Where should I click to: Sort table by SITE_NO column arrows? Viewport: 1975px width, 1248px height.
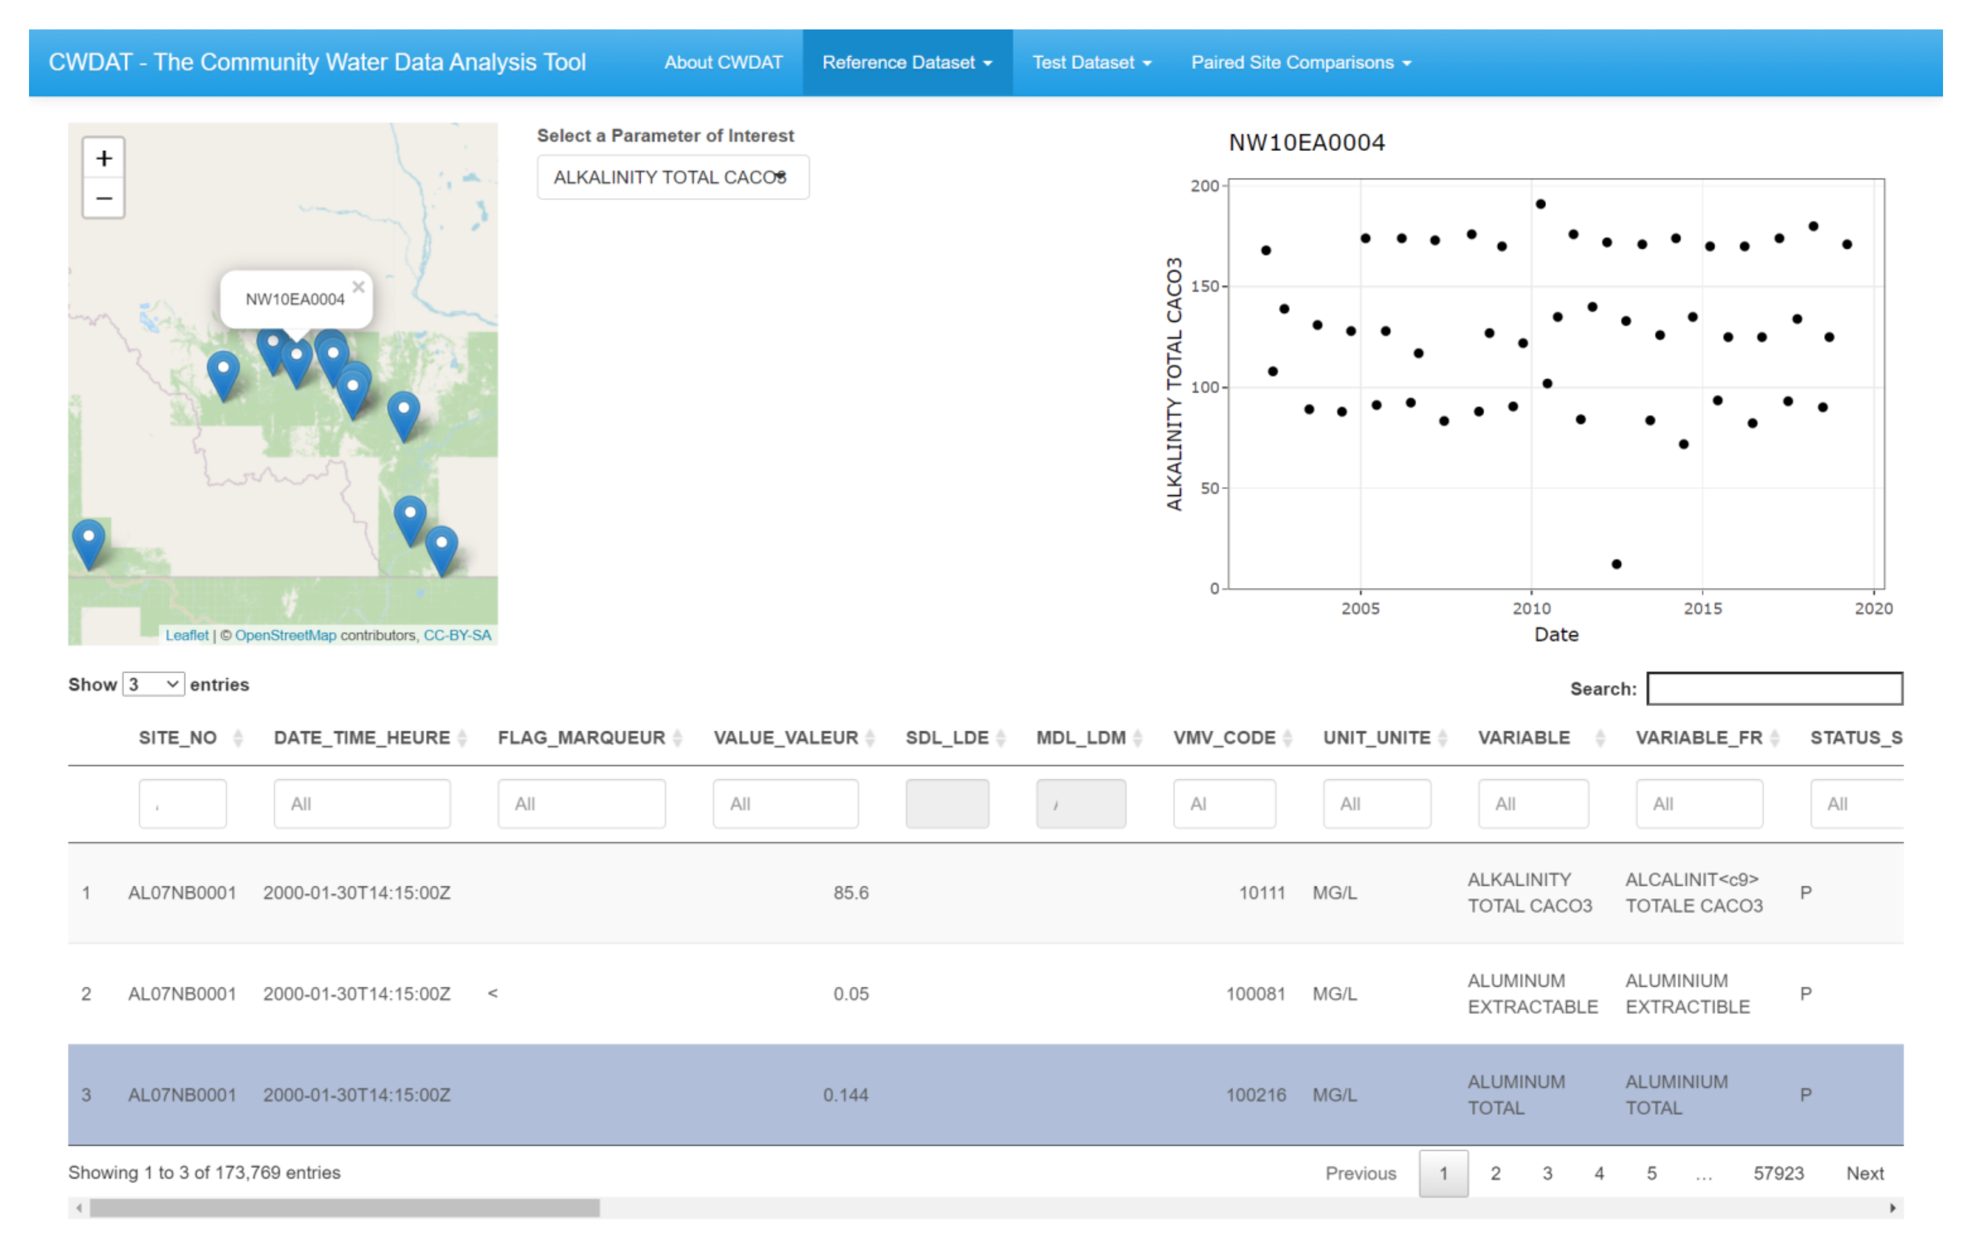pyautogui.click(x=238, y=738)
